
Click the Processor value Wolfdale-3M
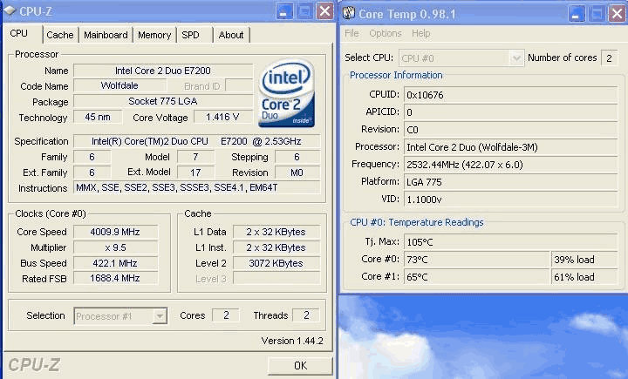pos(510,147)
